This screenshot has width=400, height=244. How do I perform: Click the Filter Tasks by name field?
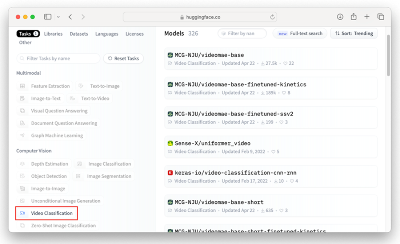59,58
